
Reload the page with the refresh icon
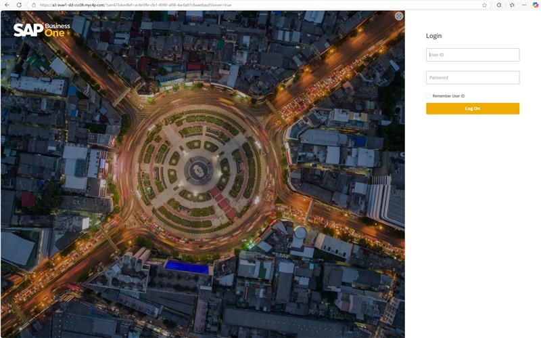20,5
